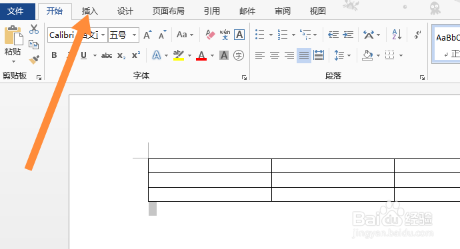
Task: Open the 字体 Font dialog launcher
Action: (244, 77)
